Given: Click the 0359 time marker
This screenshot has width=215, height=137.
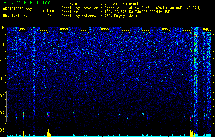Looking at the screenshot, I should [187, 29].
